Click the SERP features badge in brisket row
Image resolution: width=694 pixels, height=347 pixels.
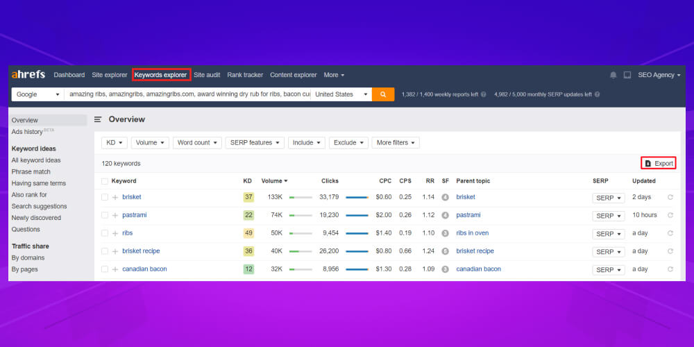point(446,197)
